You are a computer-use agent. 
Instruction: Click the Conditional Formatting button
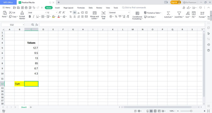[x=137, y=15]
